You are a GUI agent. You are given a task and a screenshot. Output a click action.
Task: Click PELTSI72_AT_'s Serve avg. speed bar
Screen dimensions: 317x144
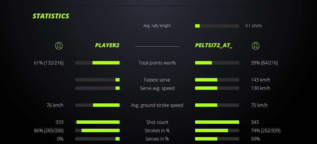(x=217, y=88)
